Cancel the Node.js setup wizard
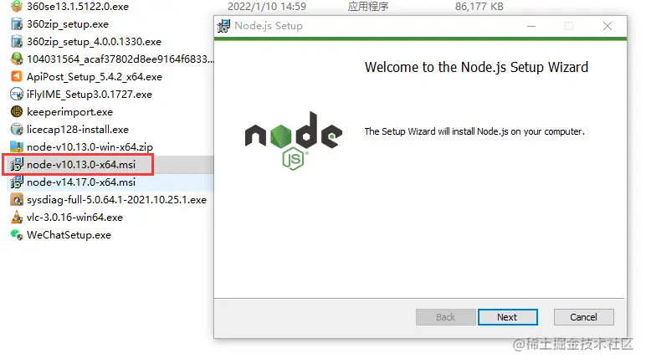The image size is (646, 364). click(584, 317)
